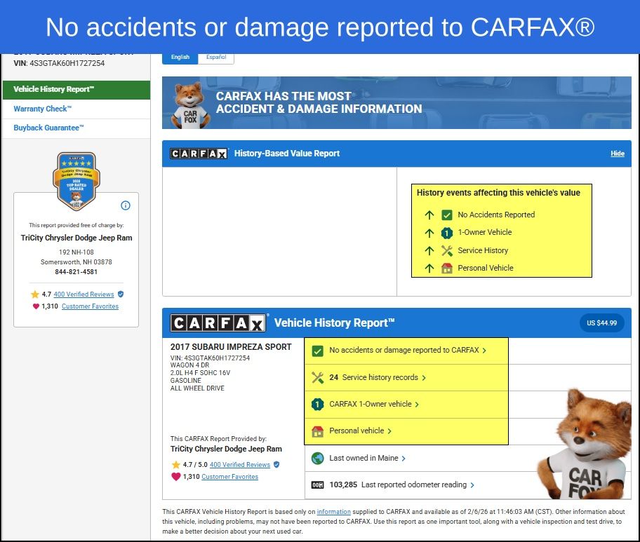This screenshot has height=542, width=640.
Task: Click the CARFAX logo in History-Based Value Report
Action: [x=199, y=154]
